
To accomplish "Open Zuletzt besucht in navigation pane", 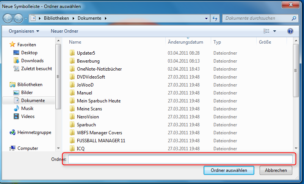I will 36,69.
